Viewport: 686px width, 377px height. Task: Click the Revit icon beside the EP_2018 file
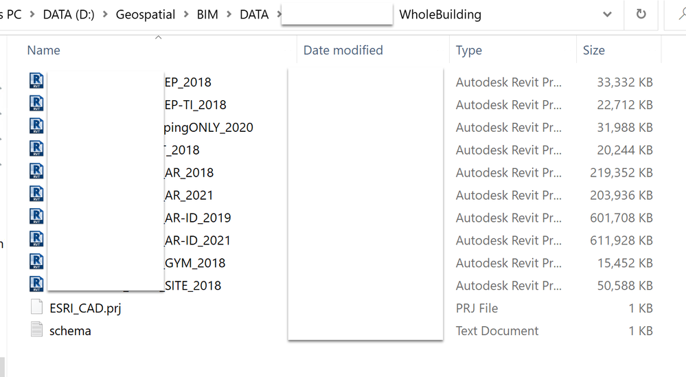[37, 82]
